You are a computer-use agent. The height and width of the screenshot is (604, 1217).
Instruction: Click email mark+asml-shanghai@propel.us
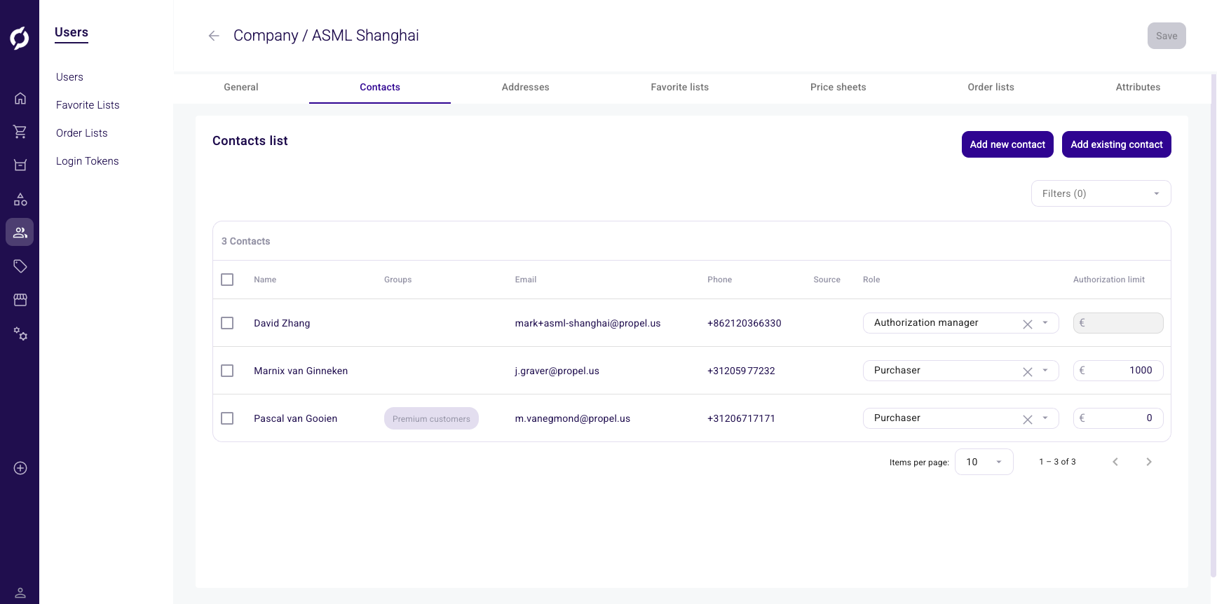point(587,323)
